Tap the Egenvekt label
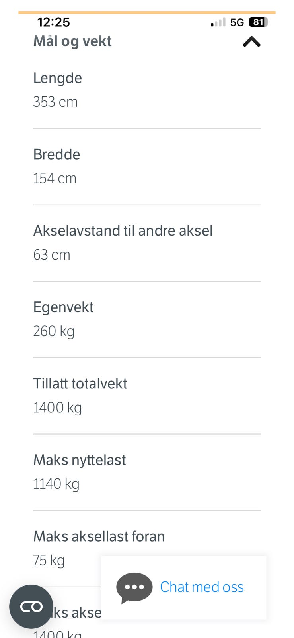 point(63,307)
